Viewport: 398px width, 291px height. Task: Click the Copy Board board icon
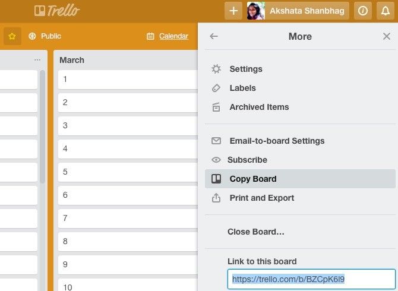tap(216, 179)
